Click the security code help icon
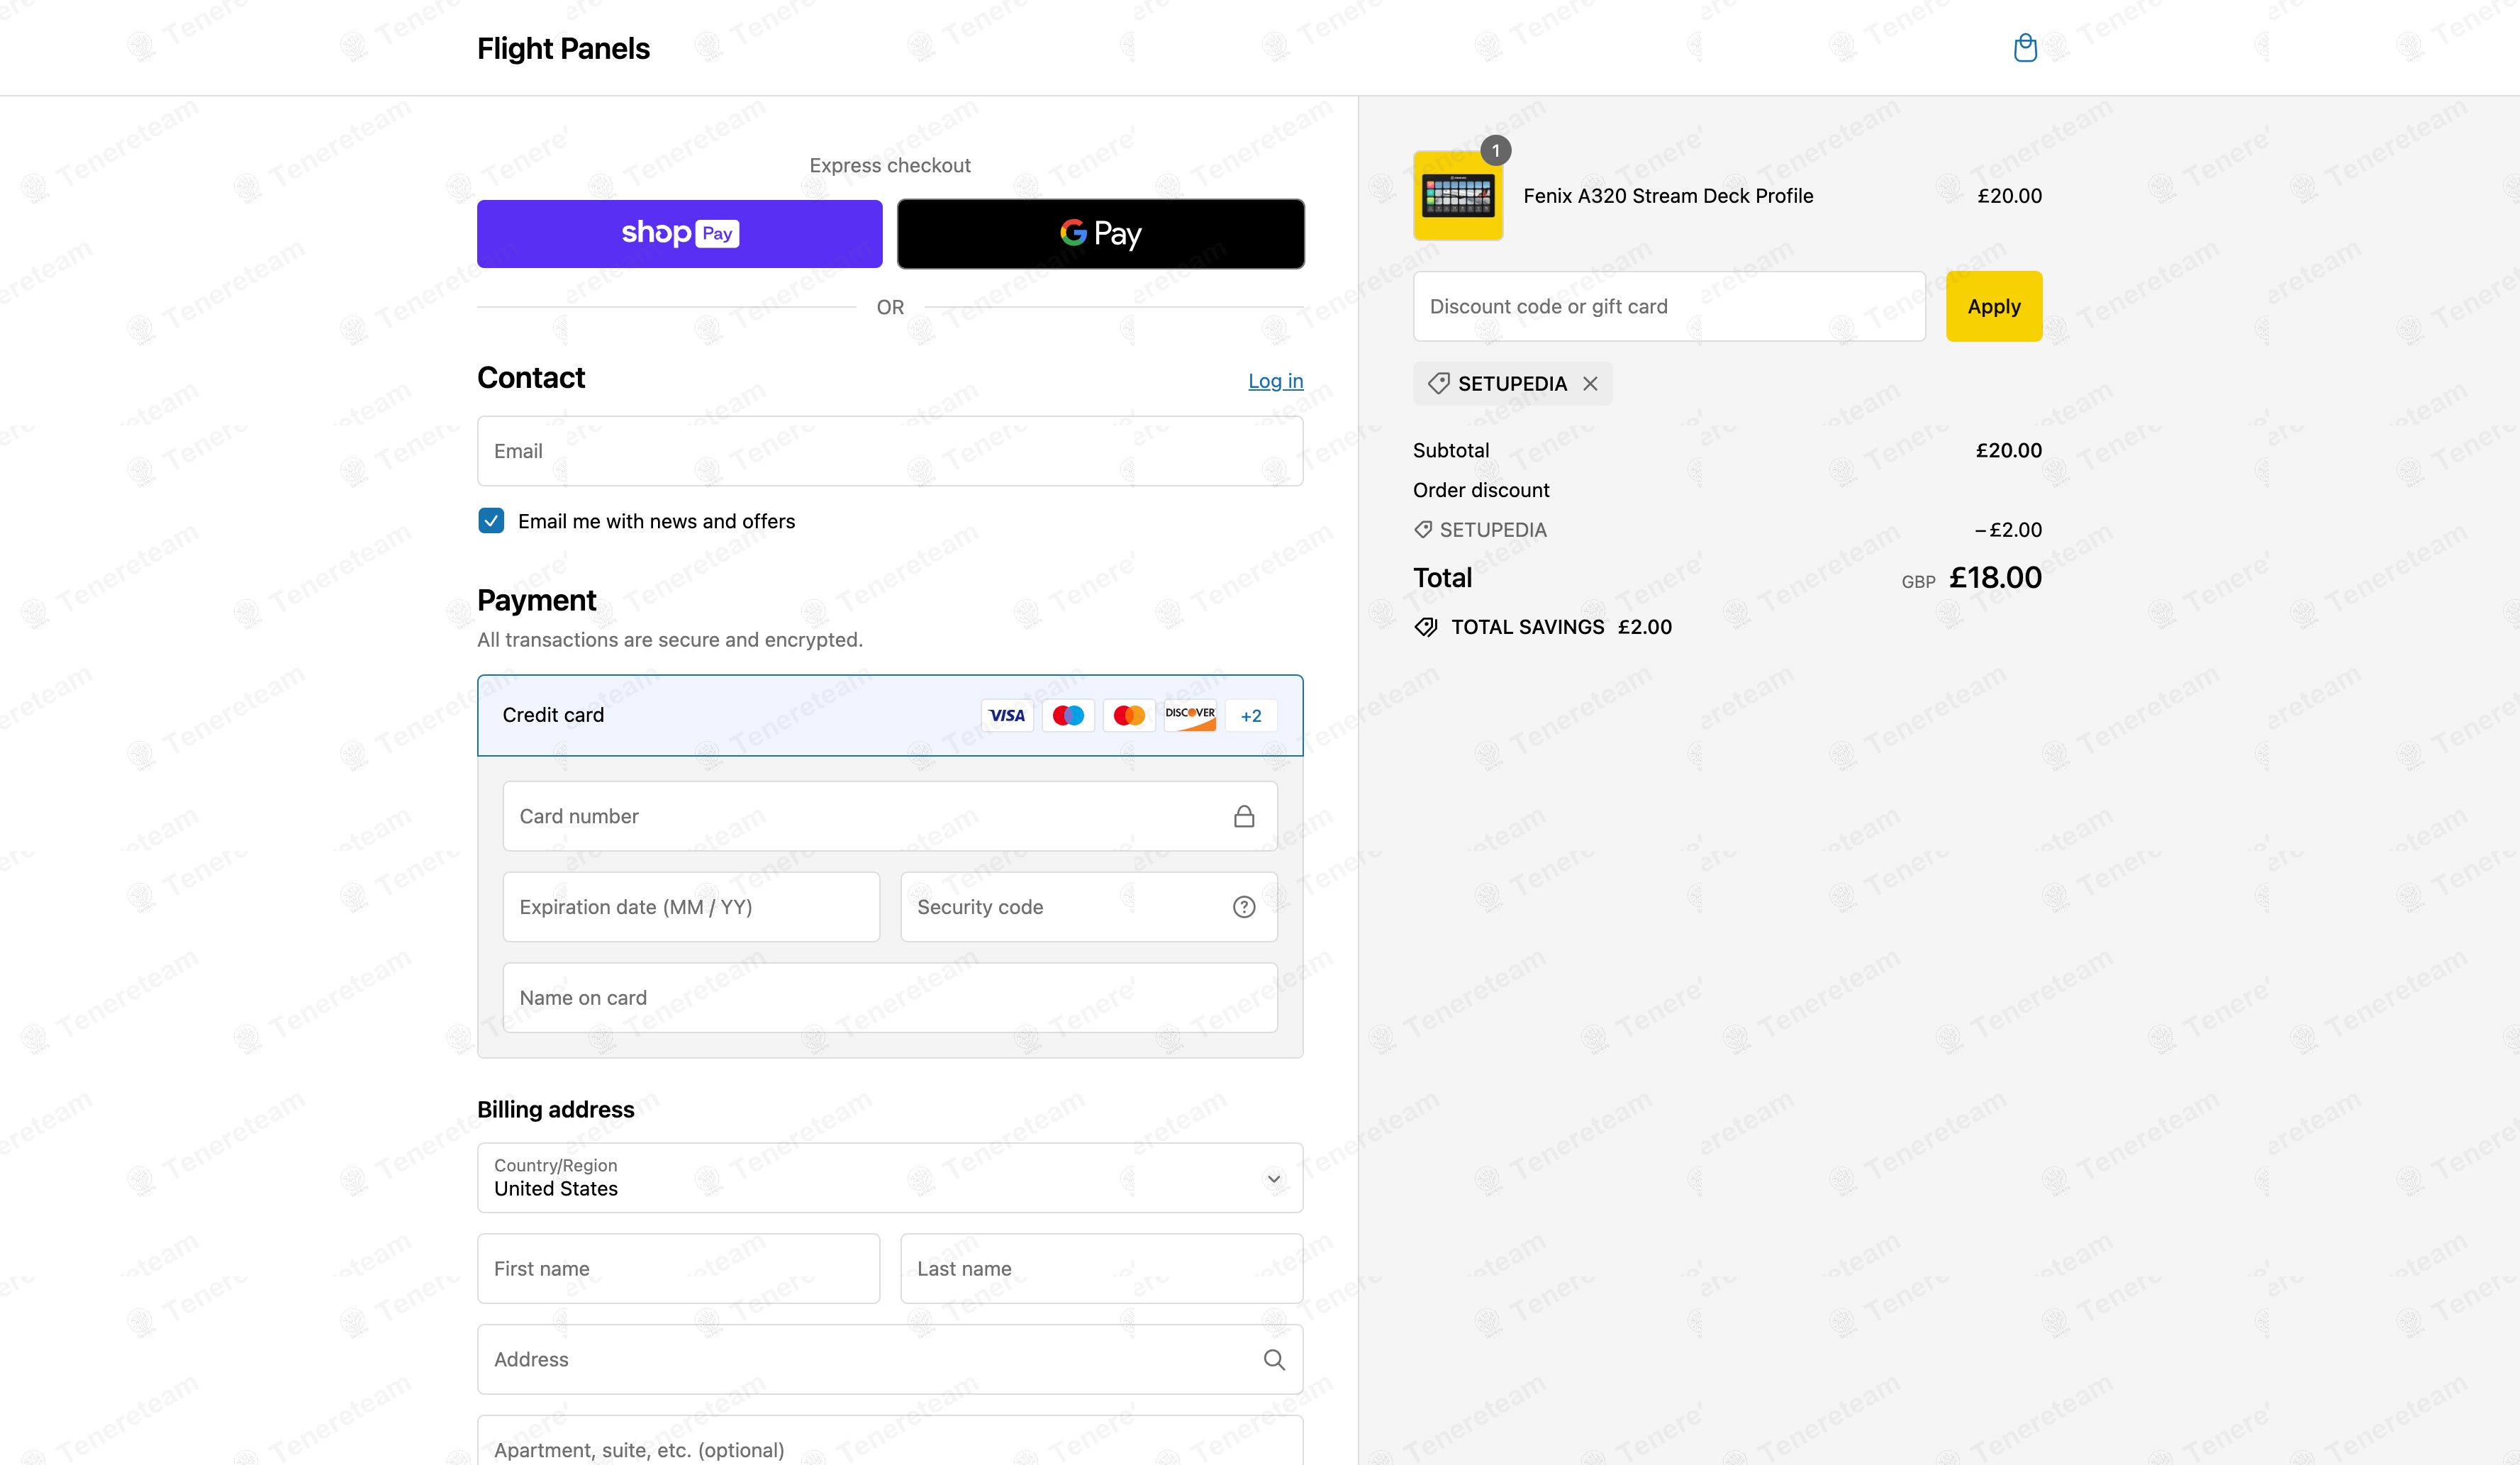The image size is (2520, 1465). tap(1243, 907)
